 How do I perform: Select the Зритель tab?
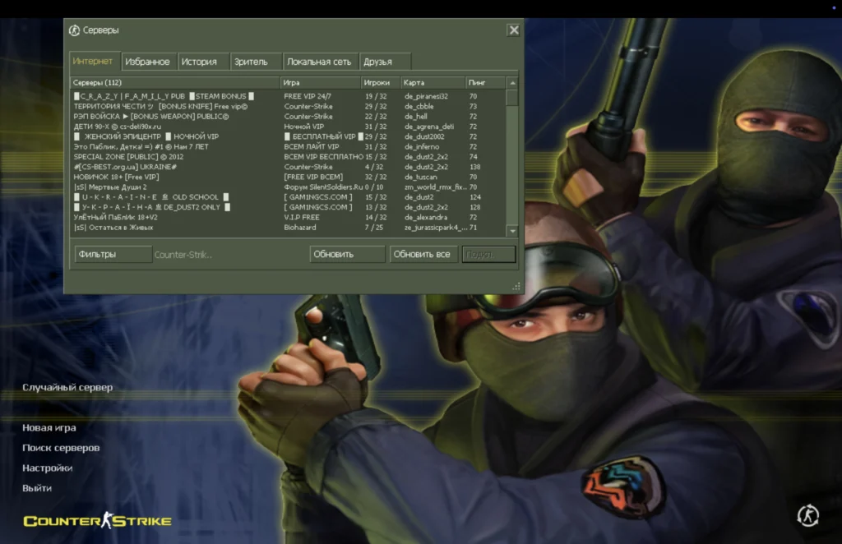tap(252, 62)
